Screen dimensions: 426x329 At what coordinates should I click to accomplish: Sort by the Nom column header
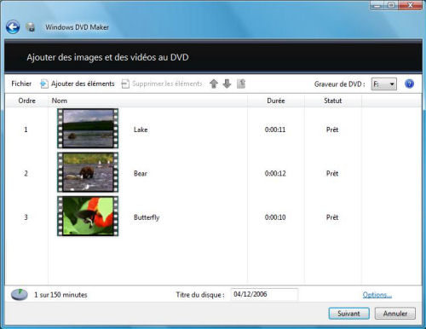pos(60,101)
